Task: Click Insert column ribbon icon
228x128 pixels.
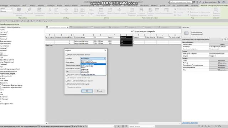Action: click(x=50, y=10)
